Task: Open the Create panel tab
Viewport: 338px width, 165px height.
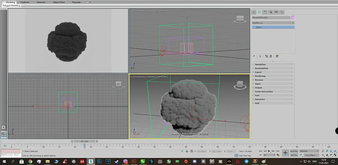Action: point(253,12)
